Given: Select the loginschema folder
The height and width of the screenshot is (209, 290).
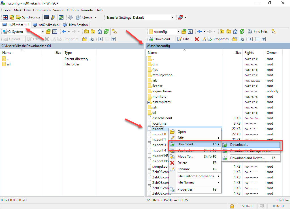Looking at the screenshot, I should coord(162,91).
